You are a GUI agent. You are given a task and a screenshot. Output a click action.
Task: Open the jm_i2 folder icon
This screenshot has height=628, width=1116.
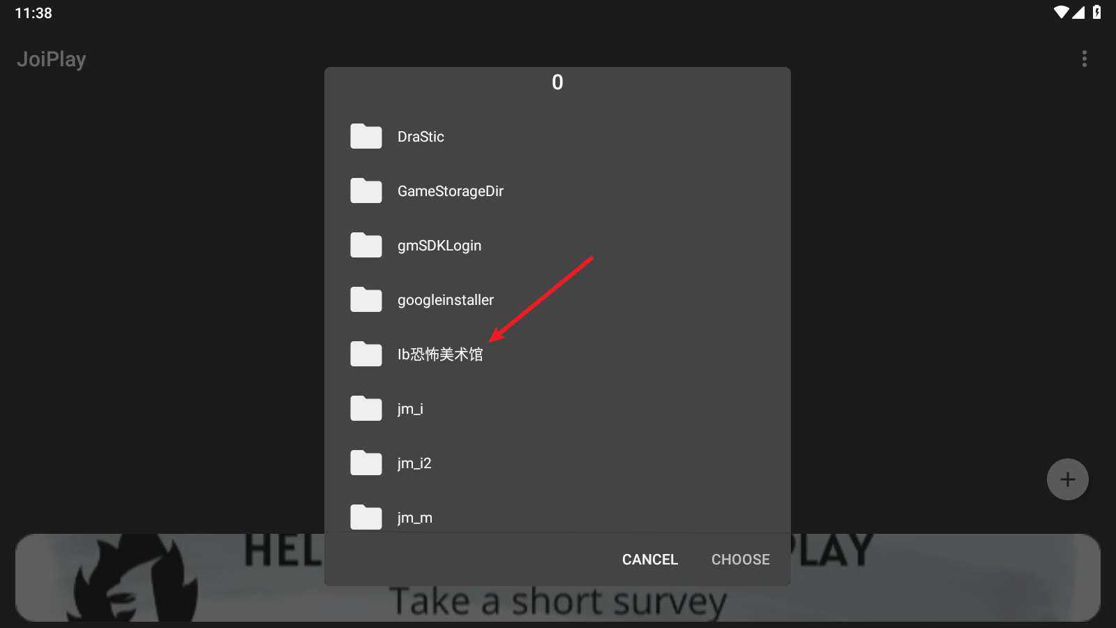click(x=365, y=463)
